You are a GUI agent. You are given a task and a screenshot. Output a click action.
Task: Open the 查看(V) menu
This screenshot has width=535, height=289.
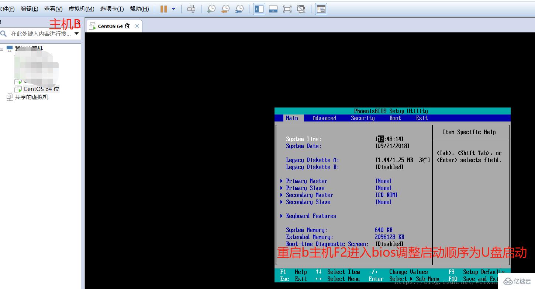pos(53,9)
